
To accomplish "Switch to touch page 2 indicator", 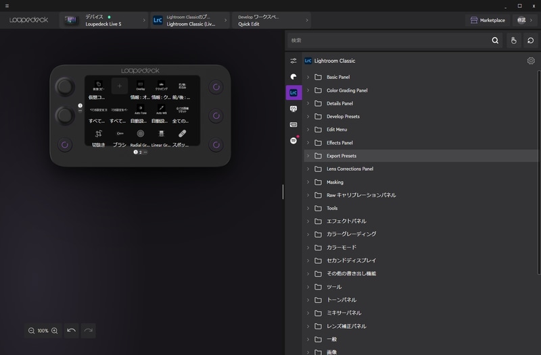I will tap(141, 153).
